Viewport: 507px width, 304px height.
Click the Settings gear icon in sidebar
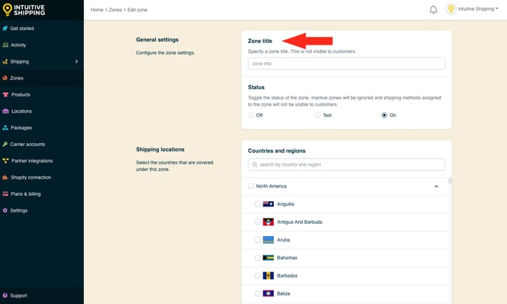[x=5, y=210]
